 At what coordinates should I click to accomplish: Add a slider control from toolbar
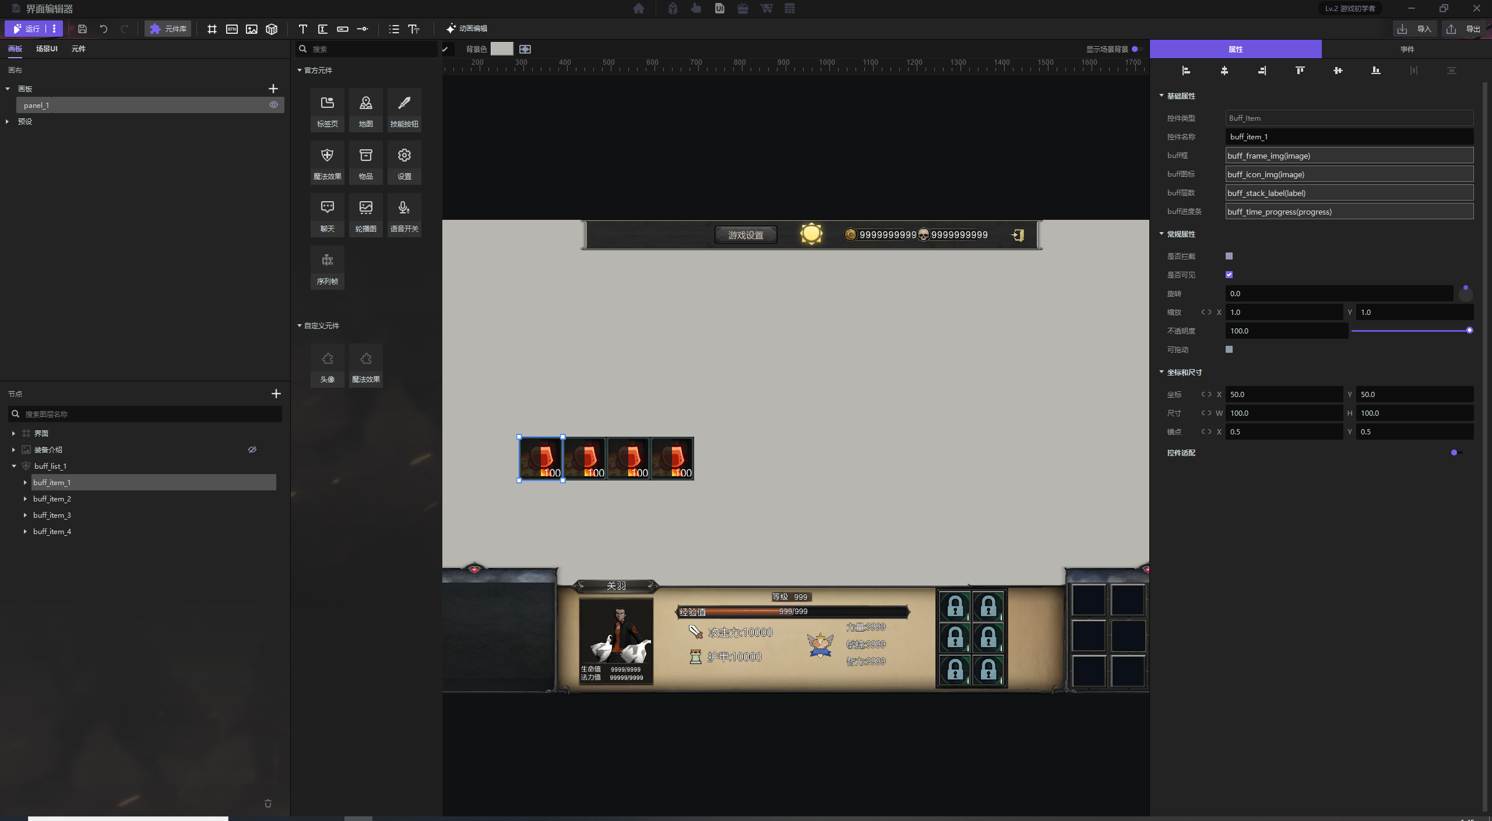pos(363,29)
